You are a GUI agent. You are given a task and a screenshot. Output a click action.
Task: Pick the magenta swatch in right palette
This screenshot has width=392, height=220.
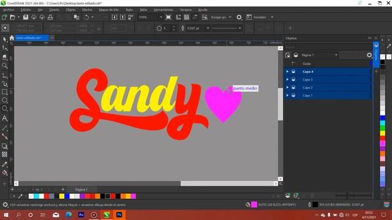pyautogui.click(x=382, y=144)
